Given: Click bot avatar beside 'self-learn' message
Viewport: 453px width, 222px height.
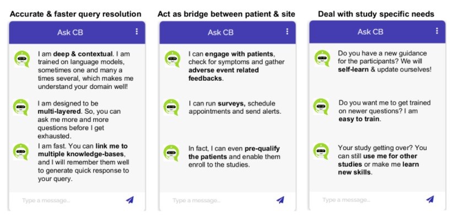Looking at the screenshot, I should coord(322,58).
